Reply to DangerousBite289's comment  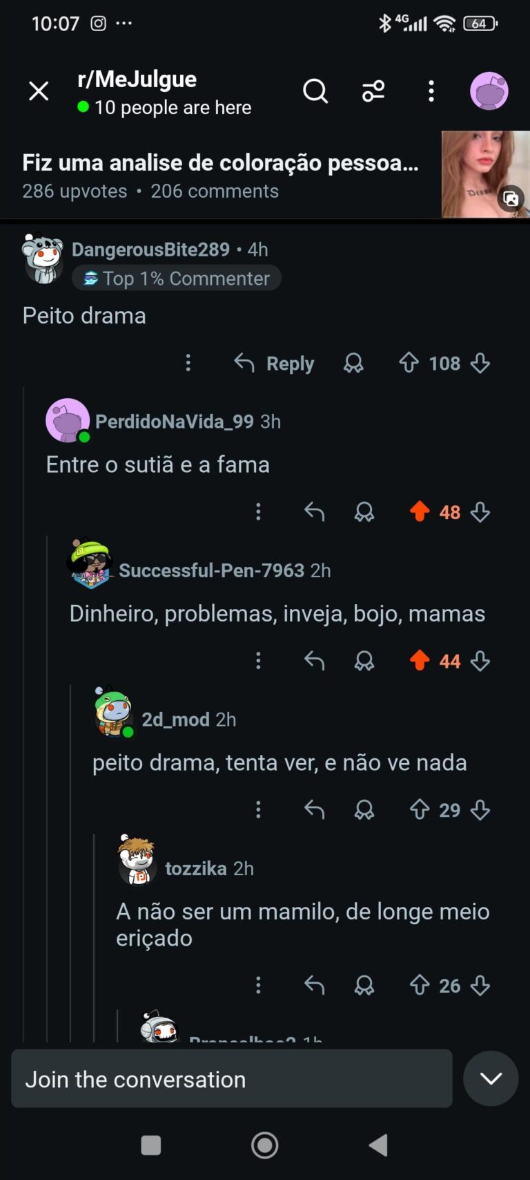click(x=275, y=363)
